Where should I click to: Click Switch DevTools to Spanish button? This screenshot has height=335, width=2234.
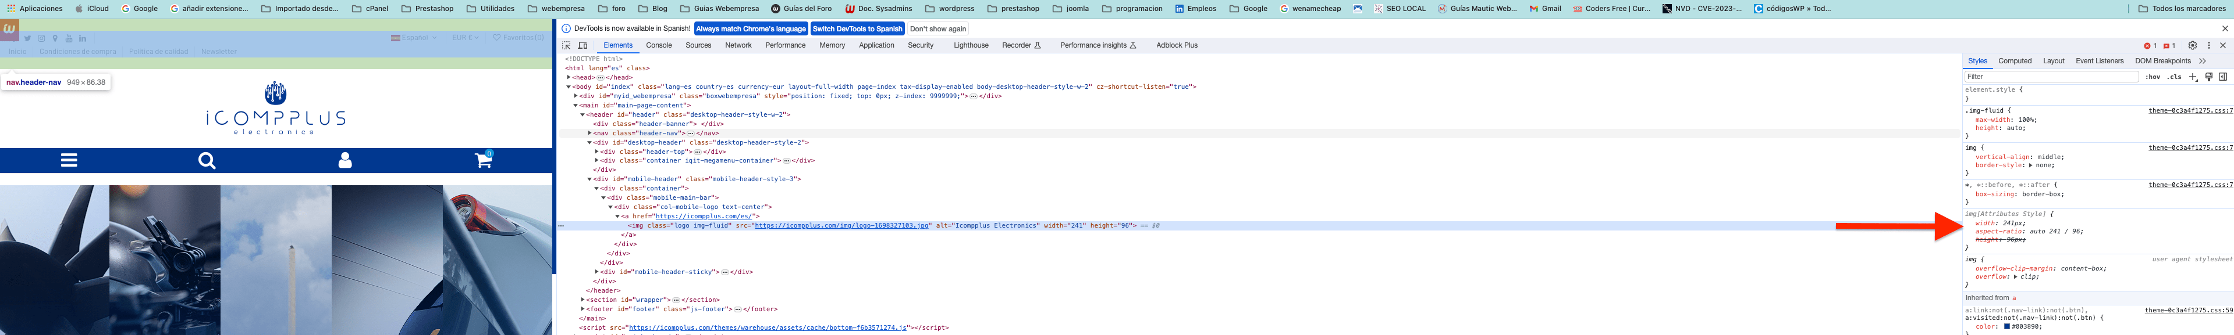click(857, 28)
